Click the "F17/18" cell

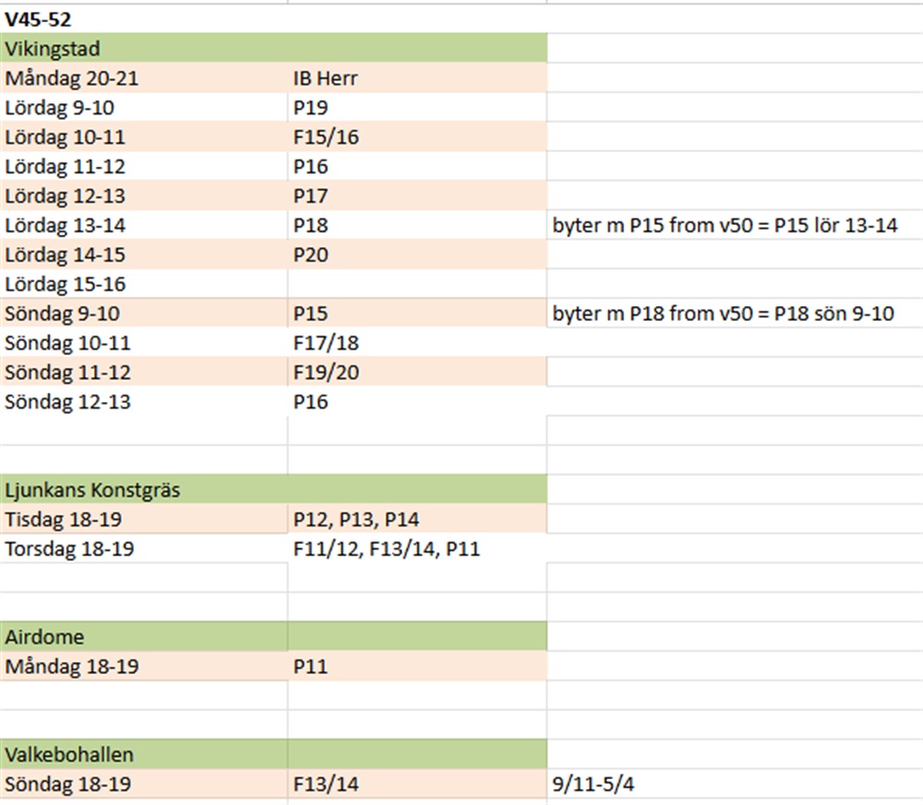pos(326,343)
